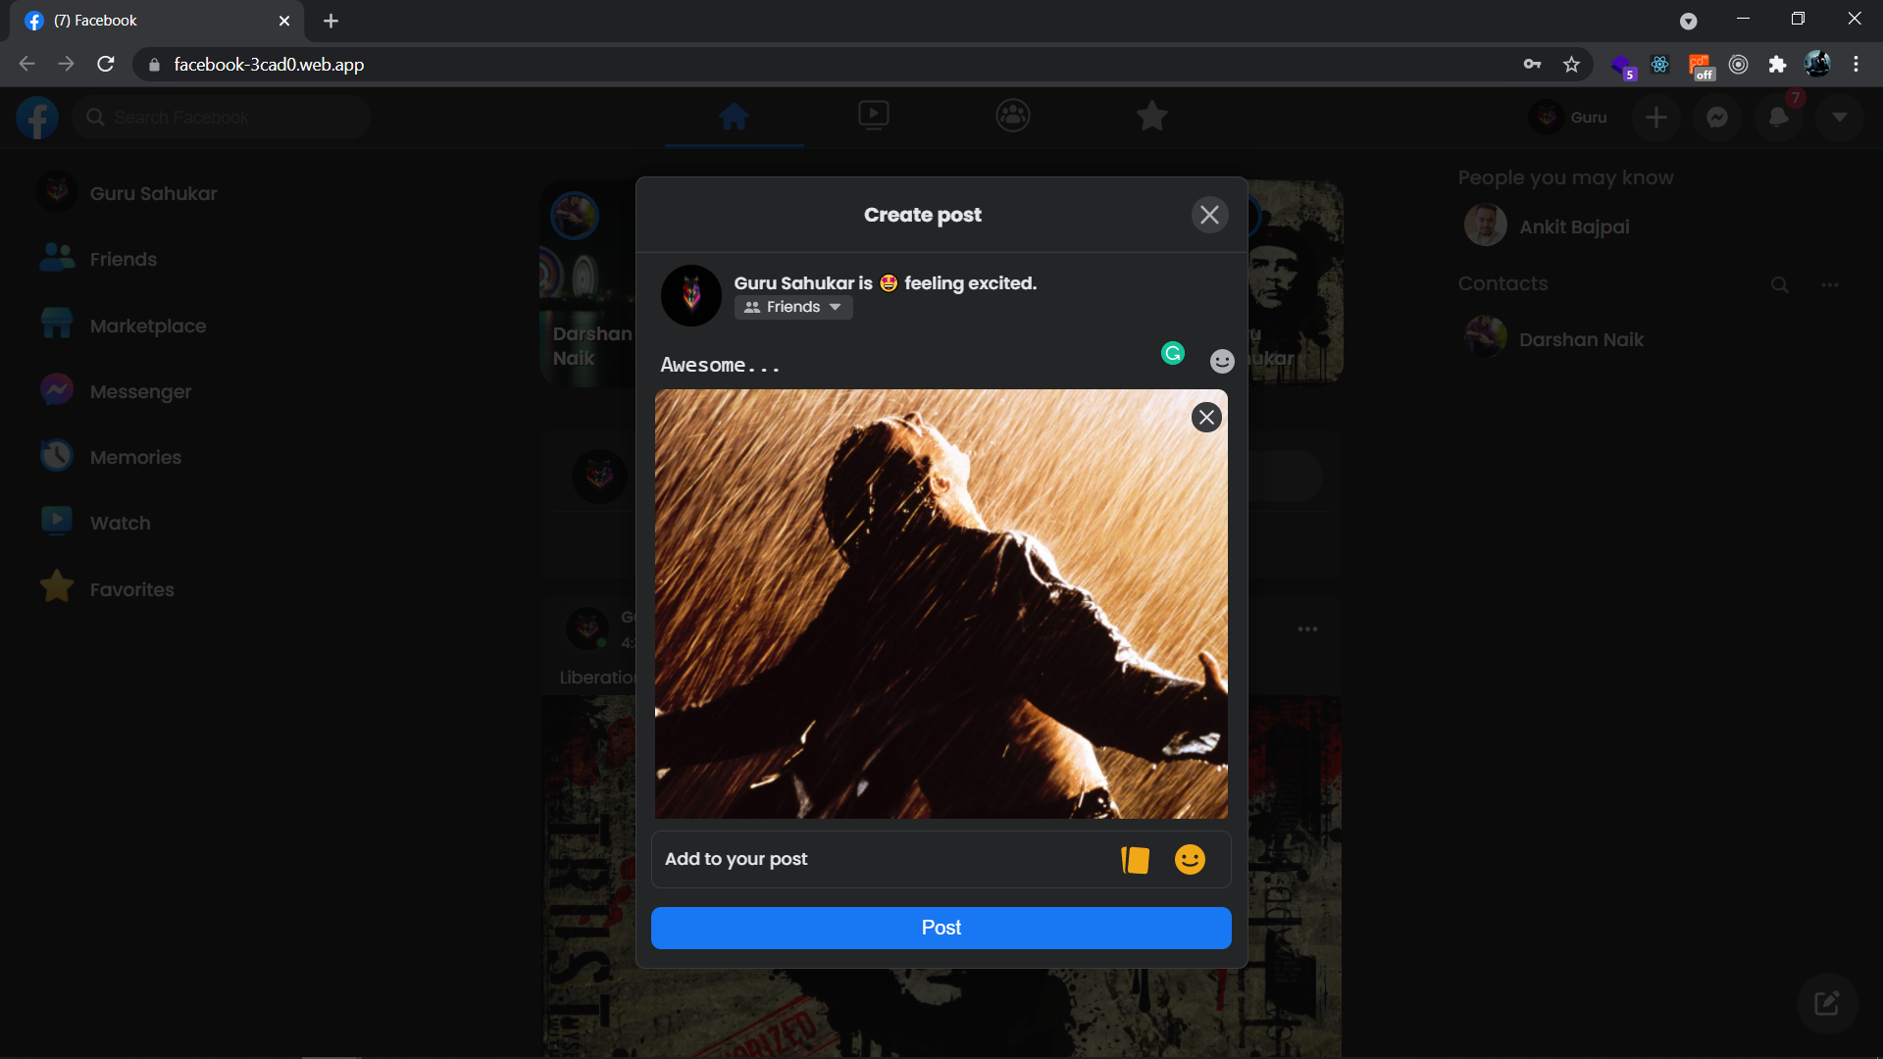This screenshot has width=1883, height=1059.
Task: Click the Facebook logo
Action: coord(37,118)
